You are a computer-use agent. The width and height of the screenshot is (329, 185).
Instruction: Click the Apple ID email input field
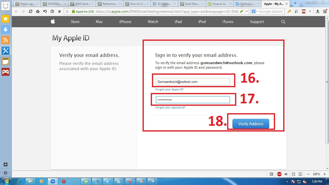point(193,82)
